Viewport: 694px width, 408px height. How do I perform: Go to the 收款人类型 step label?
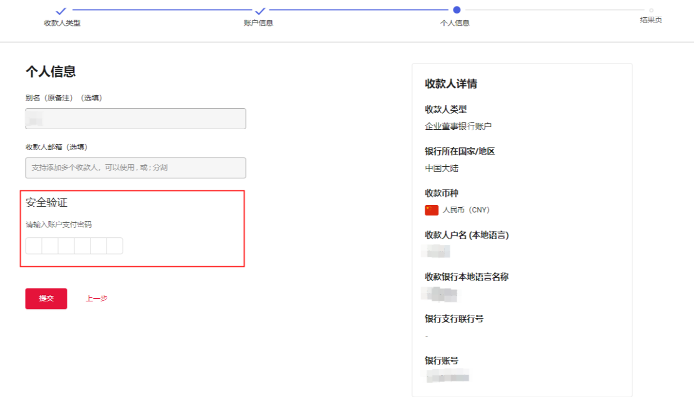(62, 23)
